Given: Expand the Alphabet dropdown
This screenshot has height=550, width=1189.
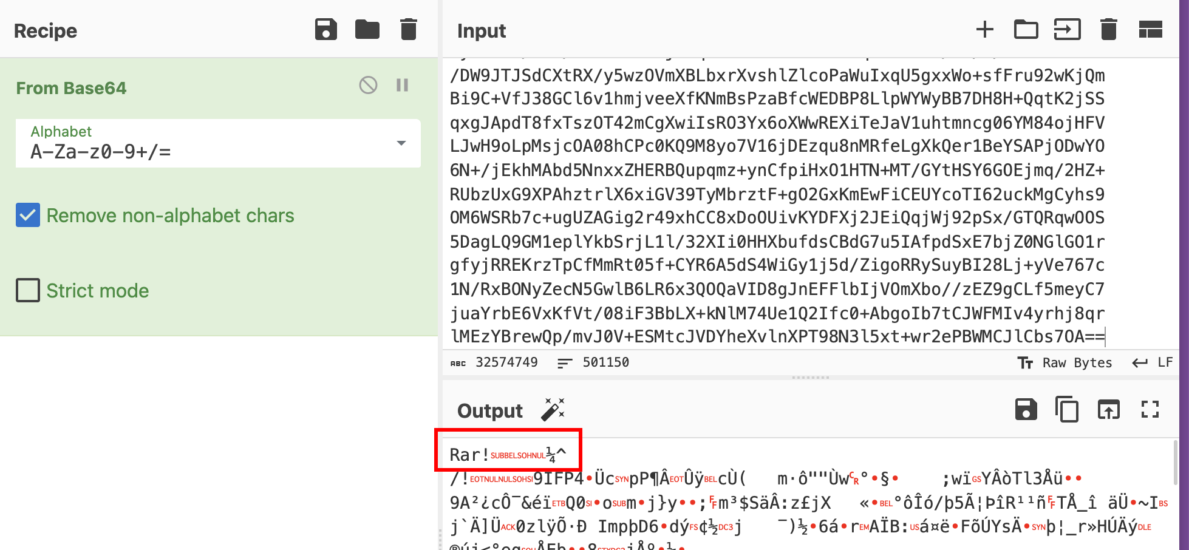Looking at the screenshot, I should (401, 143).
